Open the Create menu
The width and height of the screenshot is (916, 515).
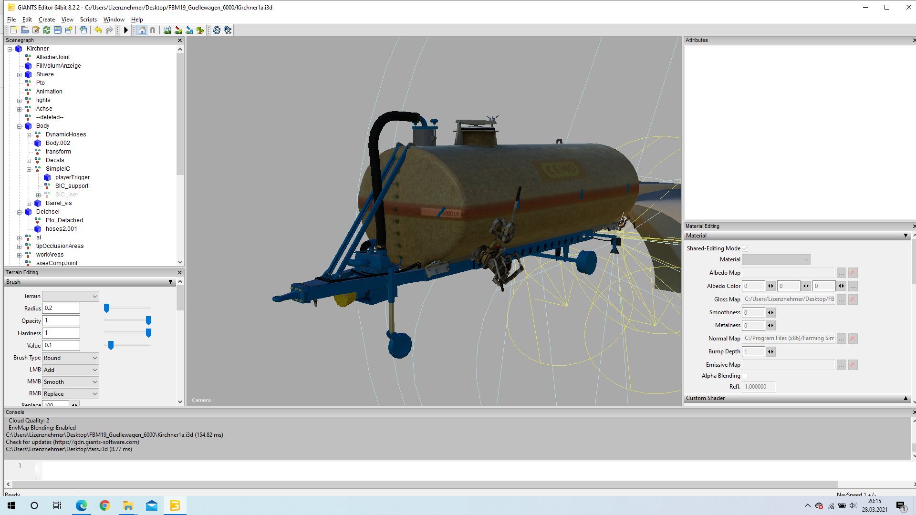click(46, 20)
